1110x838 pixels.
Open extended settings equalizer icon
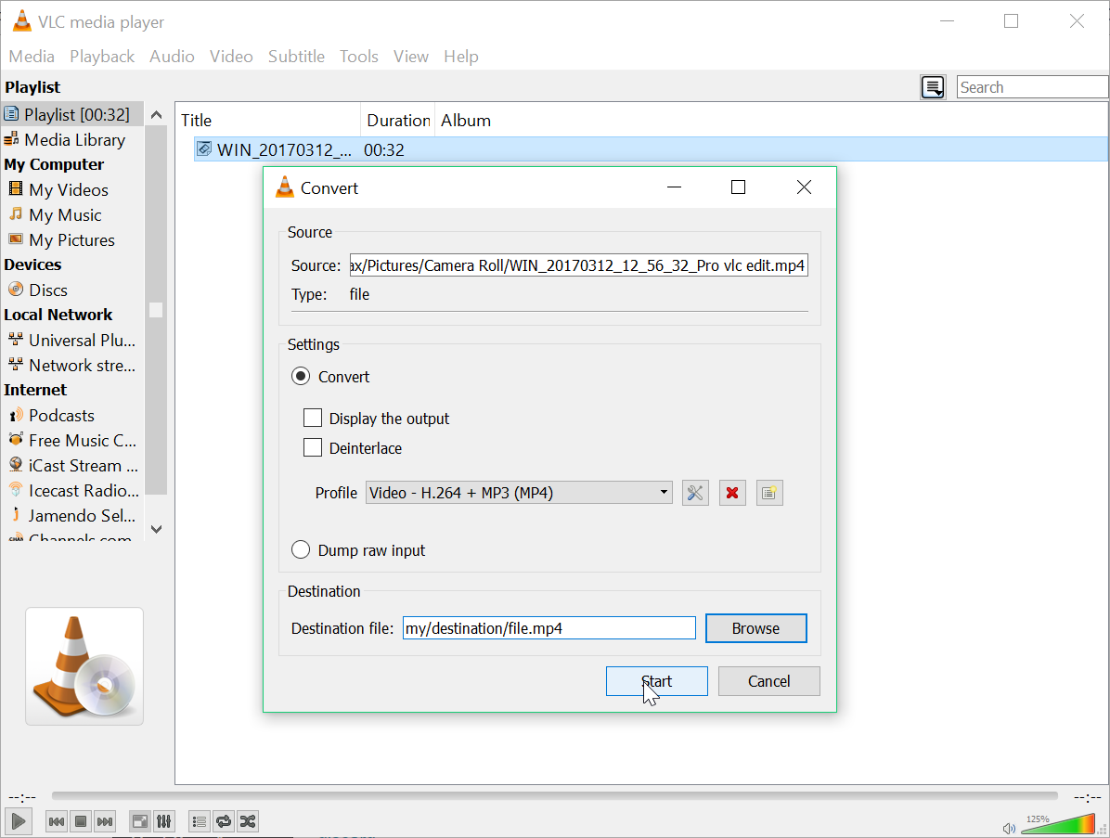pyautogui.click(x=164, y=821)
